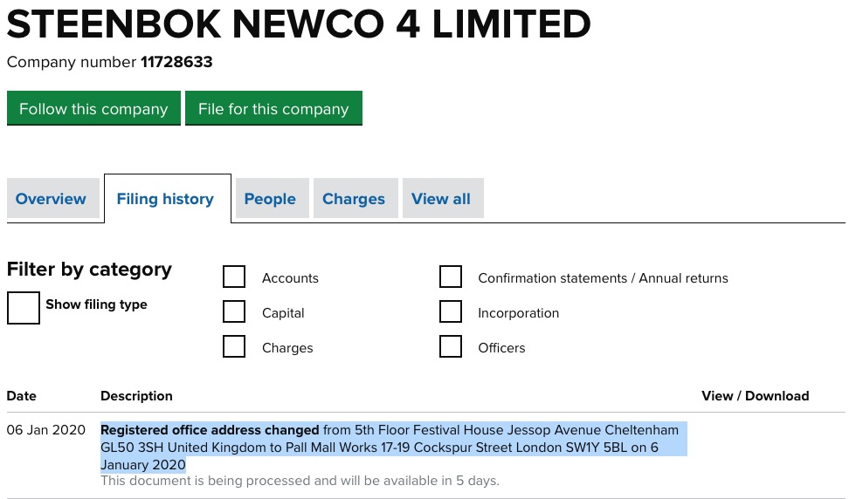The height and width of the screenshot is (499, 856).
Task: Tick Confirmation statements / Annual returns checkbox
Action: pyautogui.click(x=451, y=277)
